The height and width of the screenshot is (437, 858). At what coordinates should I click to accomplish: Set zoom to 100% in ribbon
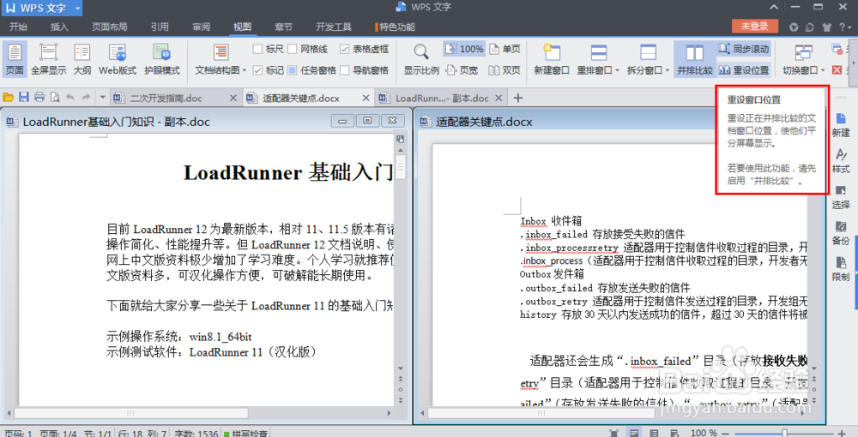click(464, 49)
